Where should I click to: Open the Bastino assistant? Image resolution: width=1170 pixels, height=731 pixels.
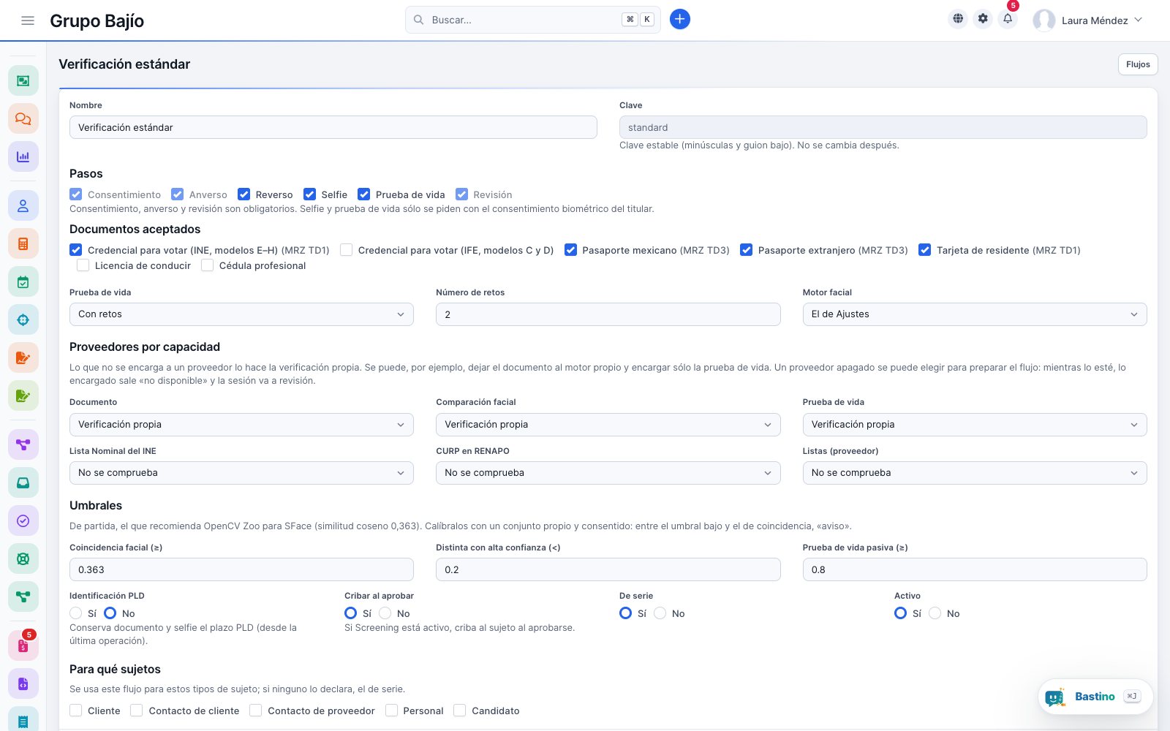pyautogui.click(x=1095, y=697)
